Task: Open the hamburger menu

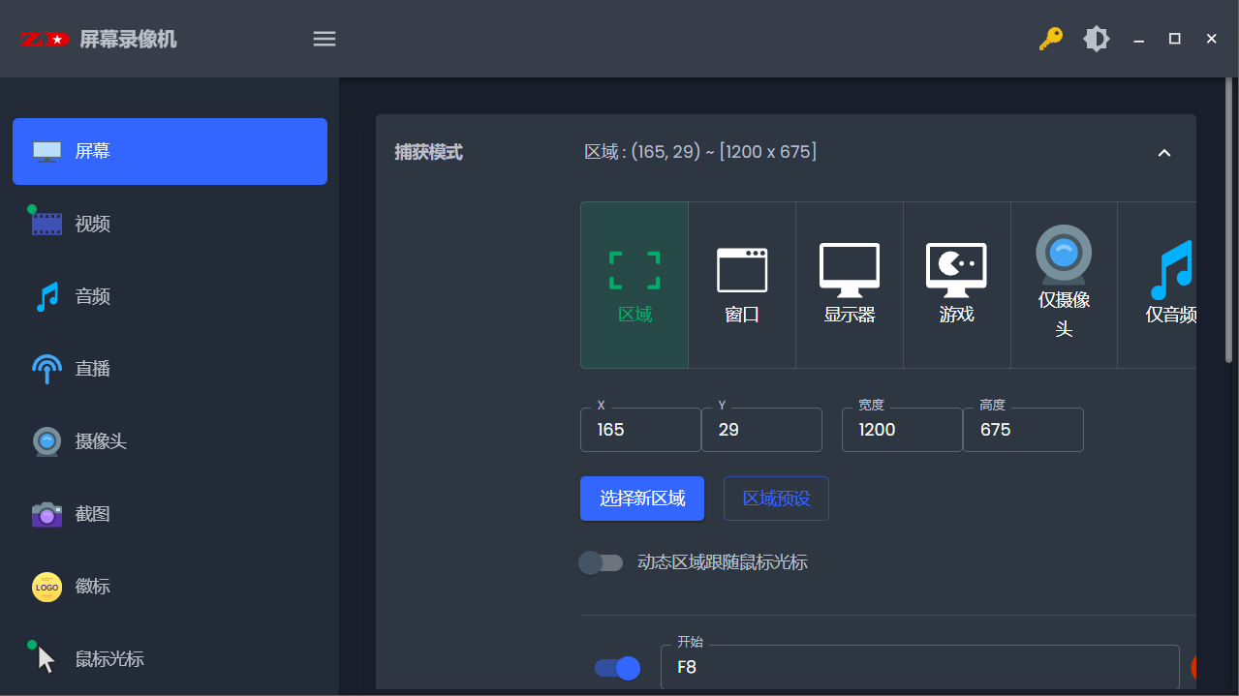Action: click(x=324, y=39)
